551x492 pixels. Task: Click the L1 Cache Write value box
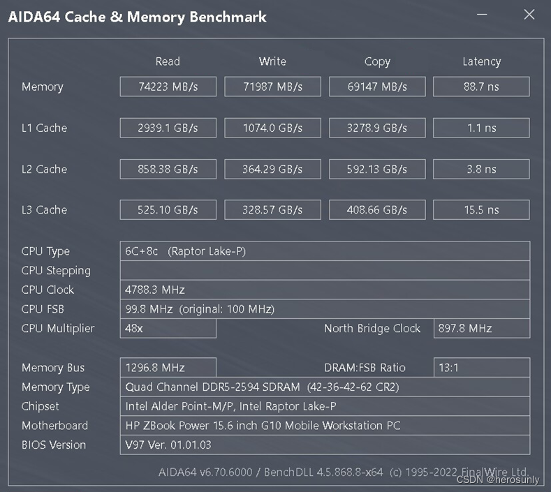pyautogui.click(x=272, y=128)
